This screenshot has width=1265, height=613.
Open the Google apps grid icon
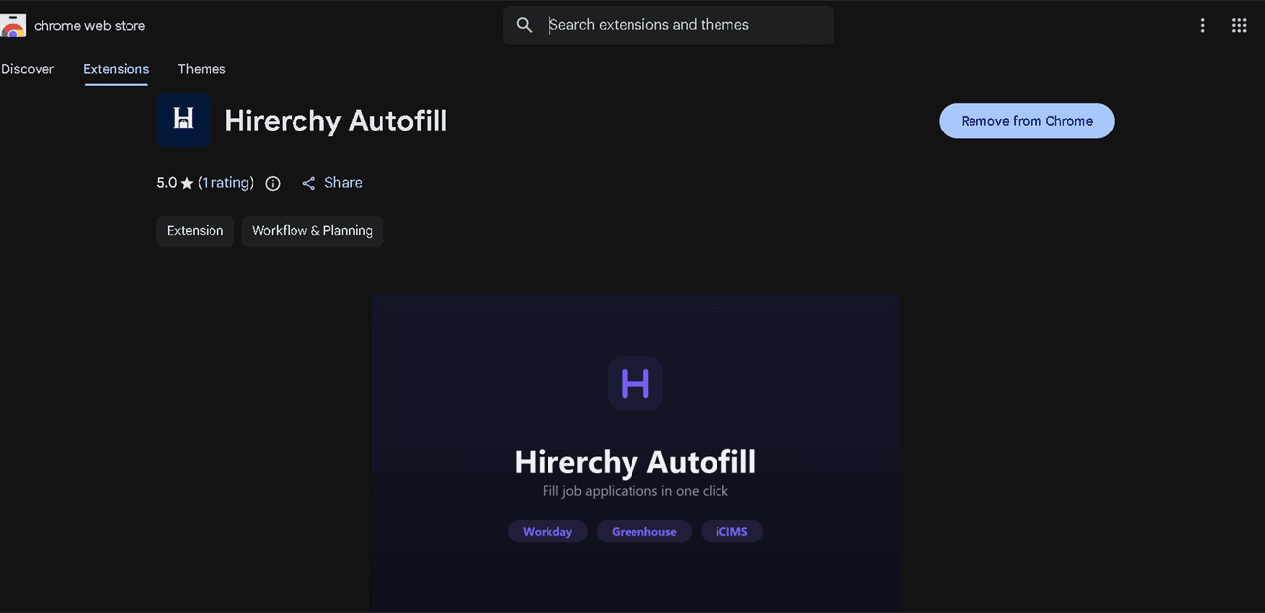[1239, 26]
